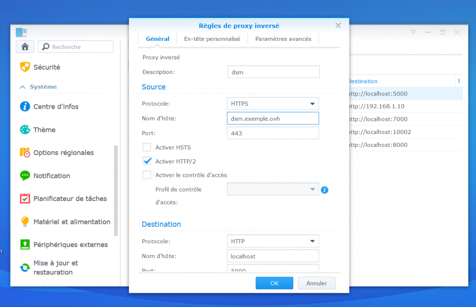Open the Profil de contrôle d'accès dropdown
Image resolution: width=476 pixels, height=307 pixels.
273,189
